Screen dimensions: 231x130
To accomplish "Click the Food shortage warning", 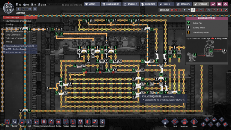I will tap(20, 17).
